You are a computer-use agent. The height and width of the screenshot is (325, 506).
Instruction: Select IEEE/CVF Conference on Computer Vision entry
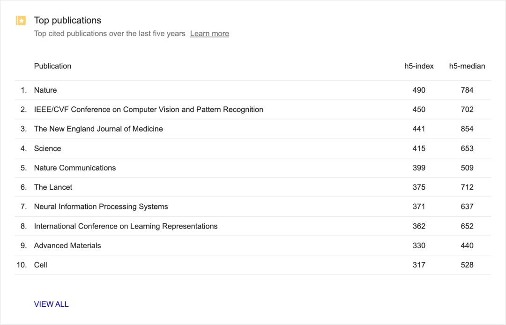(149, 110)
